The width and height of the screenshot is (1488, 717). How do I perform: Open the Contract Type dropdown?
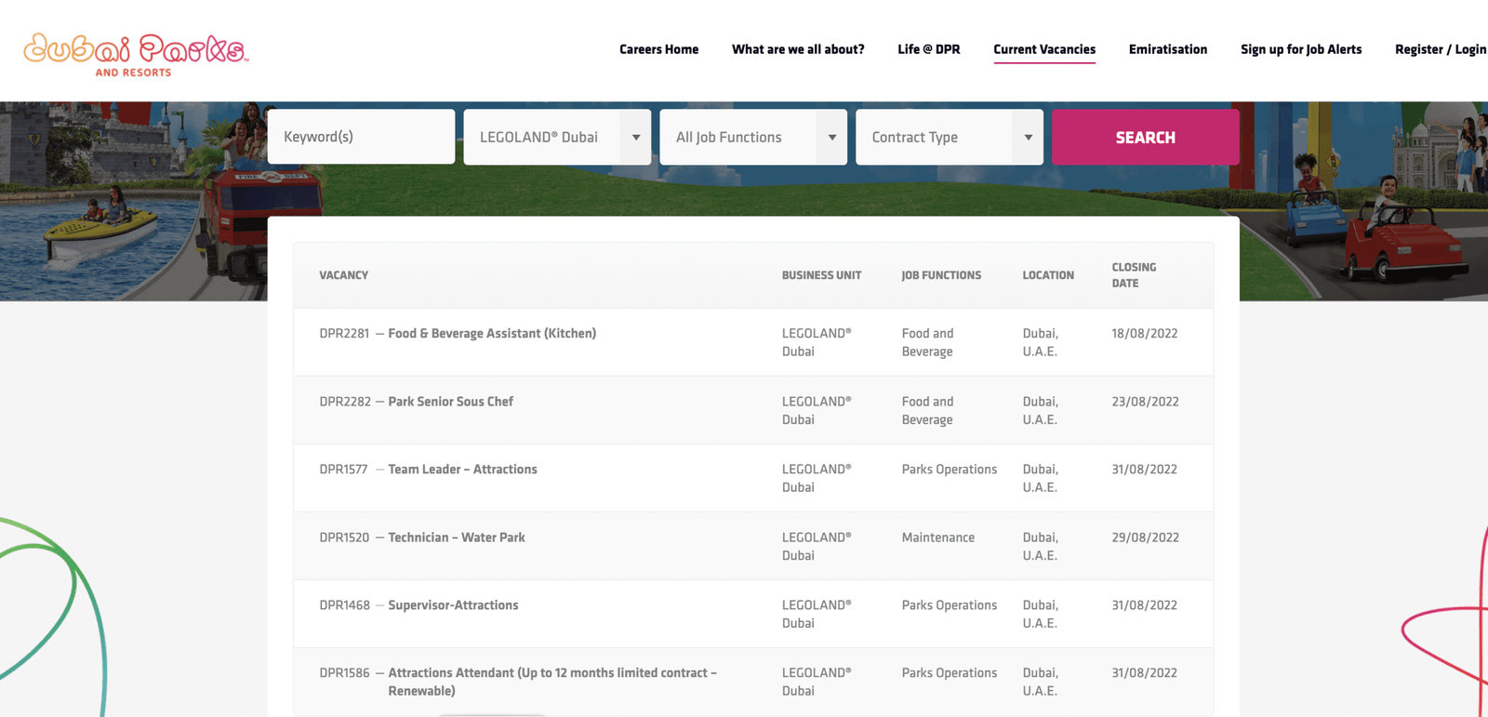click(949, 137)
